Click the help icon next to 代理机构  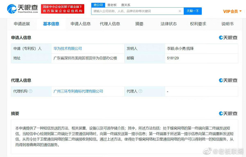pyautogui.click(x=31, y=91)
